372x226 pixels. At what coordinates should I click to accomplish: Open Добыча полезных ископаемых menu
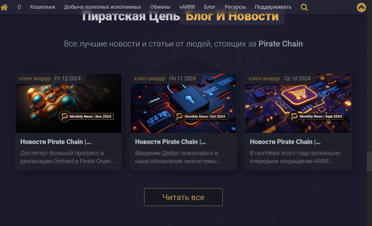point(103,7)
